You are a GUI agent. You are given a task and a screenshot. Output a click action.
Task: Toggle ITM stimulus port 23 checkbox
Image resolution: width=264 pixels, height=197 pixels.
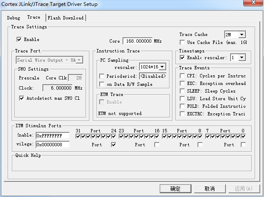click(x=121, y=137)
